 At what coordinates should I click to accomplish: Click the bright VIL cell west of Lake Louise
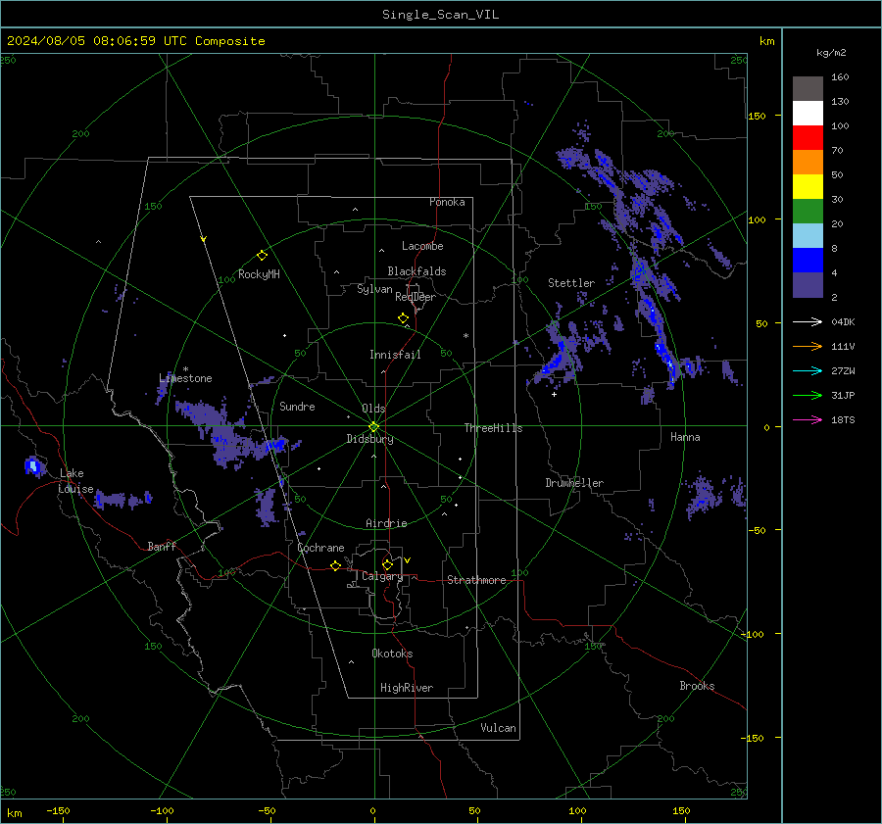(x=32, y=466)
